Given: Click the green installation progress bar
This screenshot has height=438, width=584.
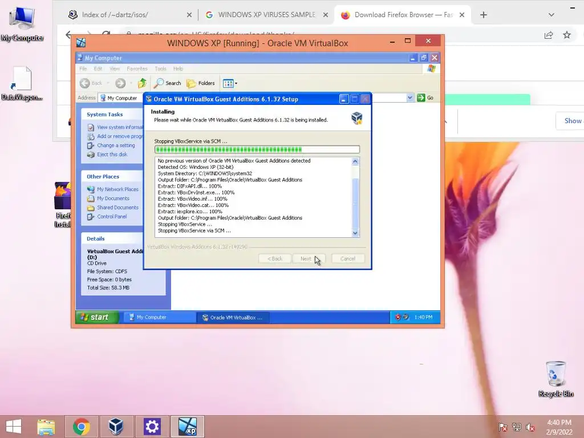Looking at the screenshot, I should [257, 149].
